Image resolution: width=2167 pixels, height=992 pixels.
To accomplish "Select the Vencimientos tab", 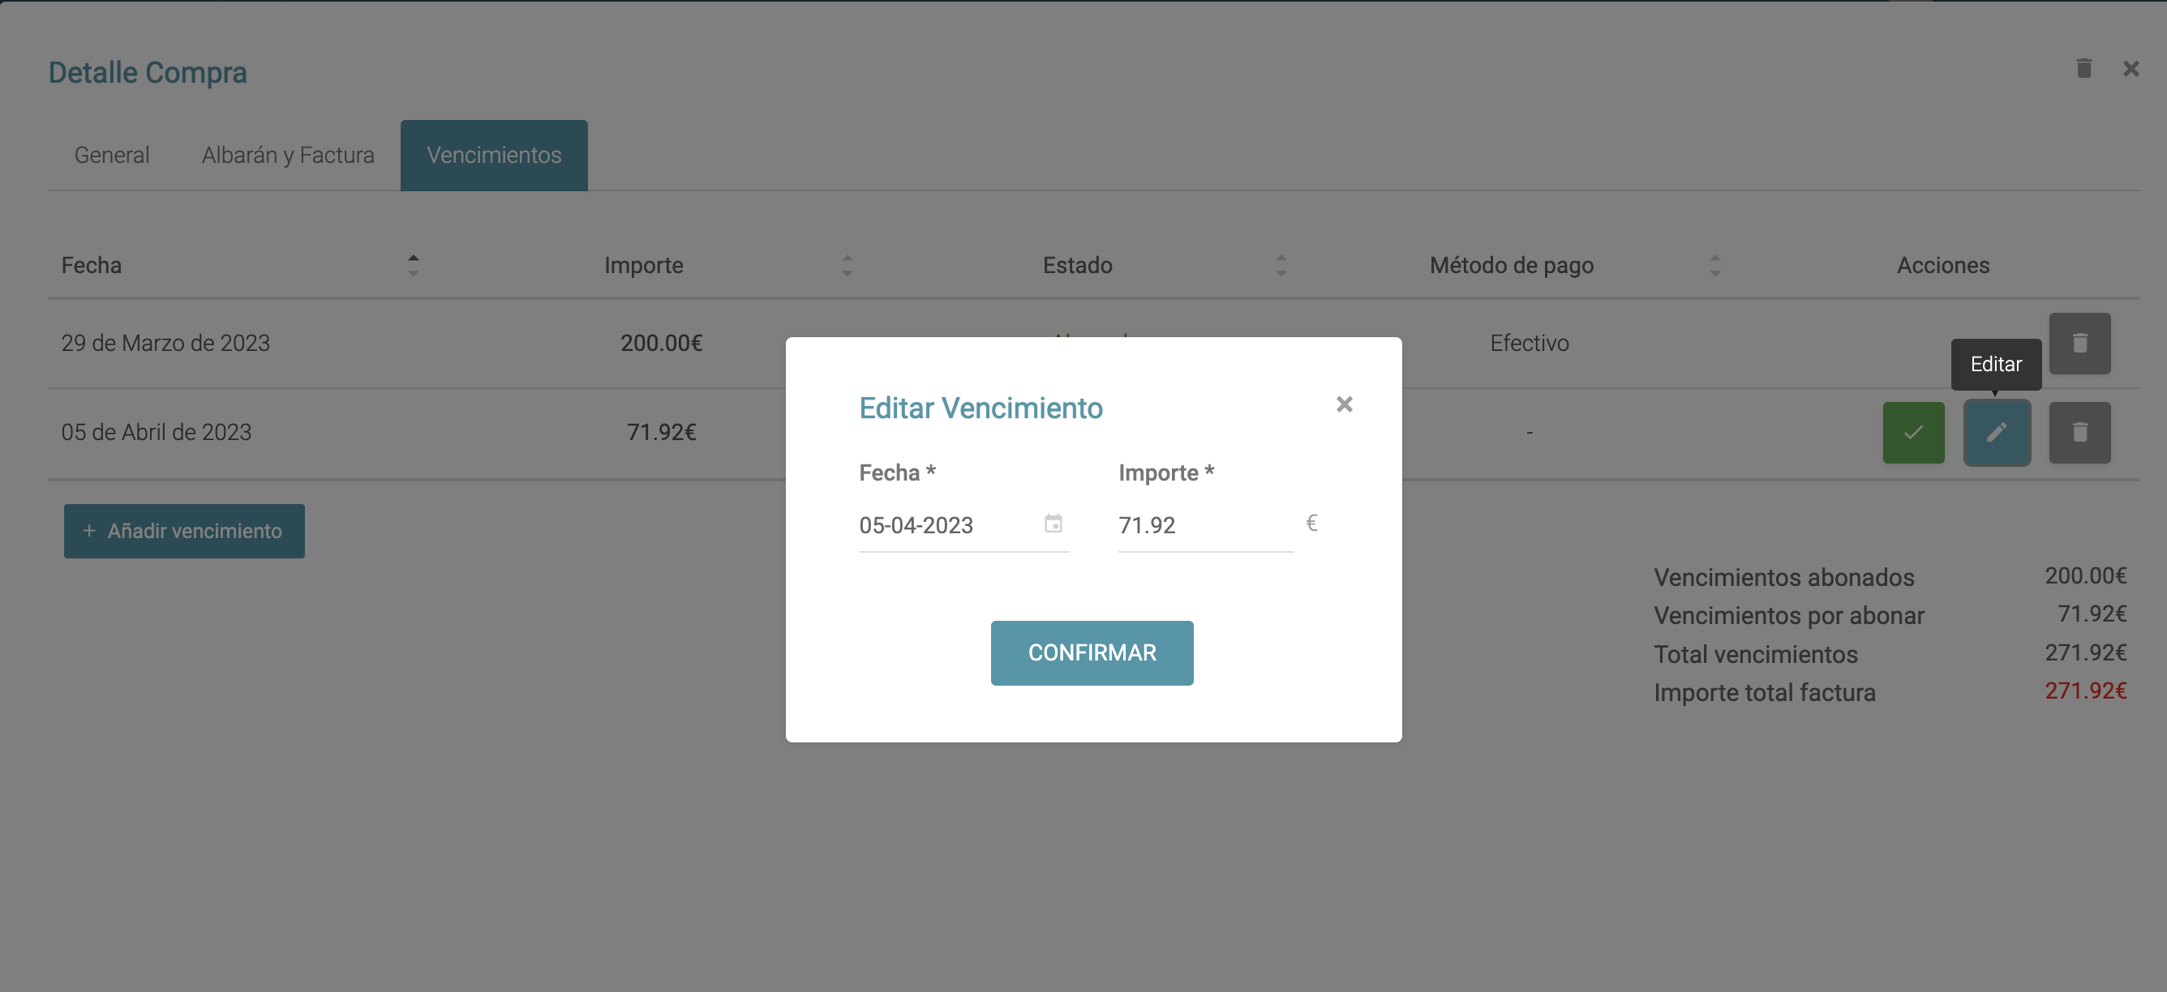I will (494, 156).
